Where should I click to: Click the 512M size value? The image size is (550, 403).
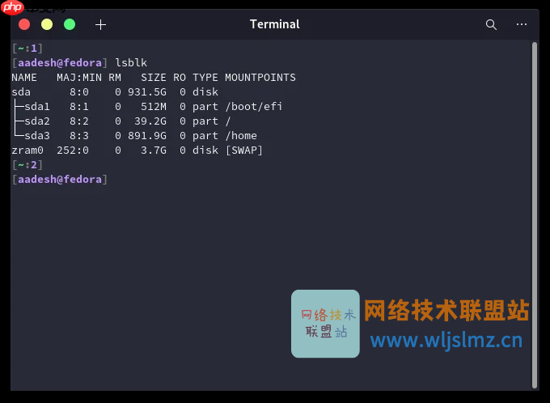pos(154,106)
